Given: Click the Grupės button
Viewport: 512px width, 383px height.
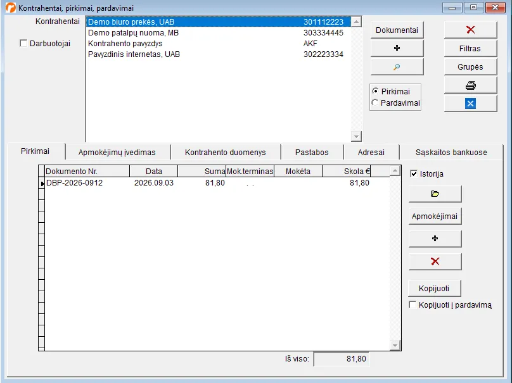Looking at the screenshot, I should (x=470, y=67).
